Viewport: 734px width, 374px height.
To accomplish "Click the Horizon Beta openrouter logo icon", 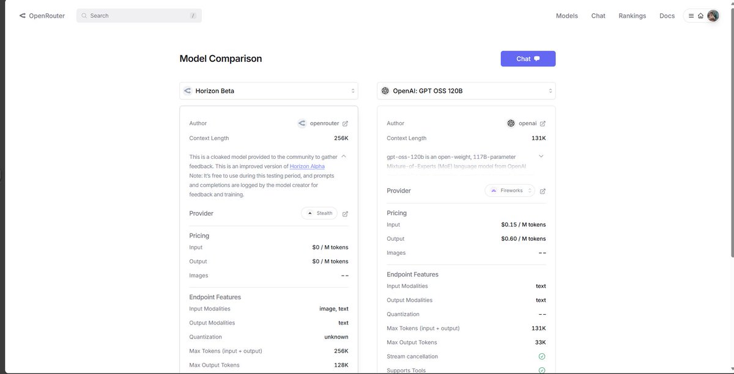I will coord(187,91).
